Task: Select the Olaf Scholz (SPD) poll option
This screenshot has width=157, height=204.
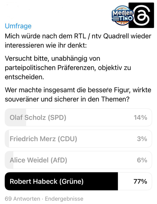Action: 78,118
